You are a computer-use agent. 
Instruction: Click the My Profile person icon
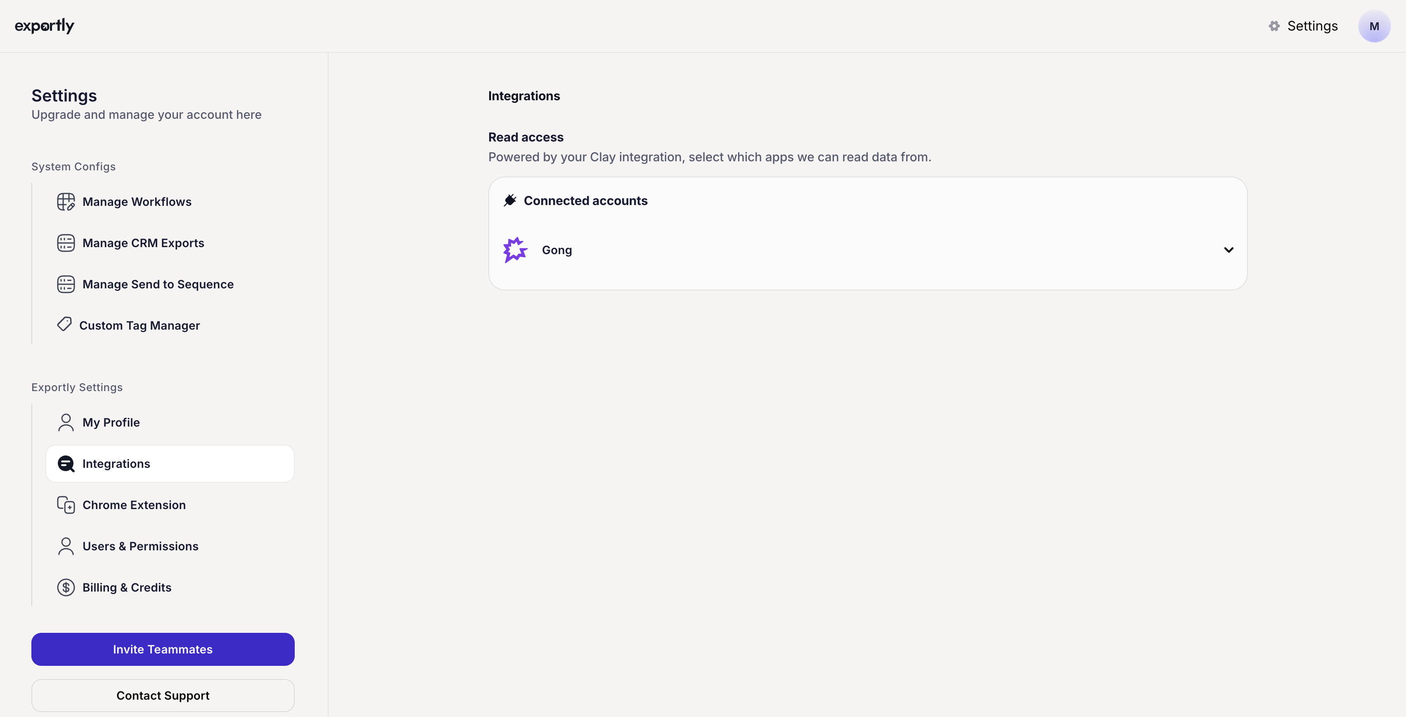[66, 422]
